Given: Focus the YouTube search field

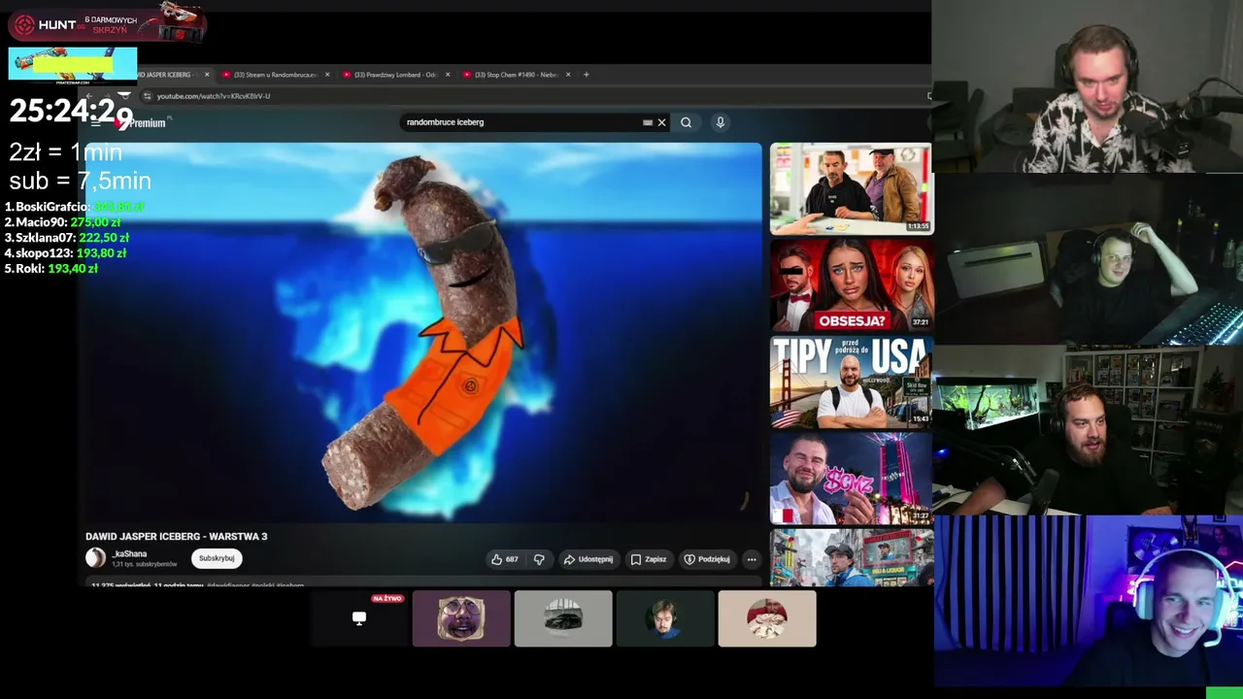Looking at the screenshot, I should click(x=520, y=122).
